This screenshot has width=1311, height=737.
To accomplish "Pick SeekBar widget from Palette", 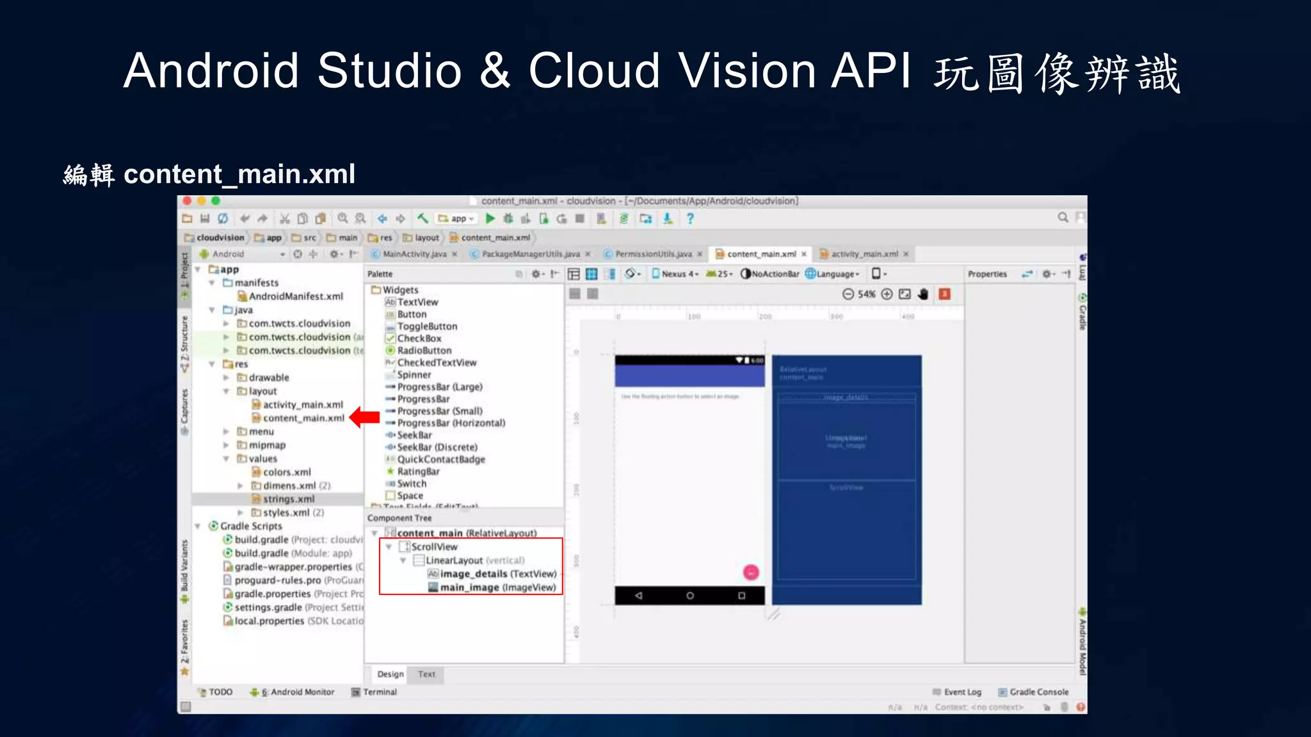I will pos(408,435).
